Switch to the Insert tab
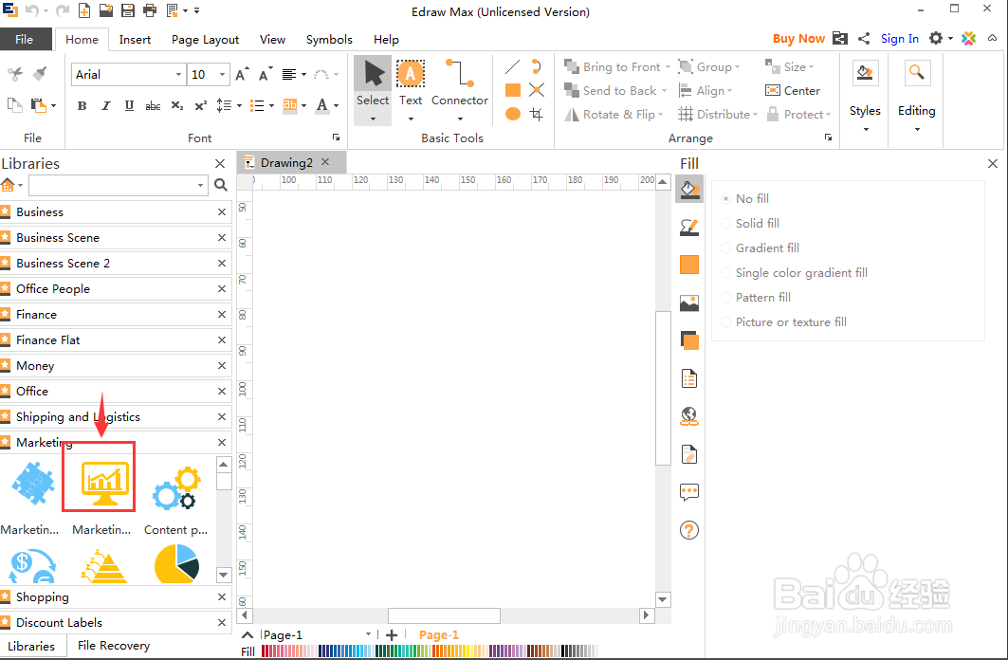 135,39
